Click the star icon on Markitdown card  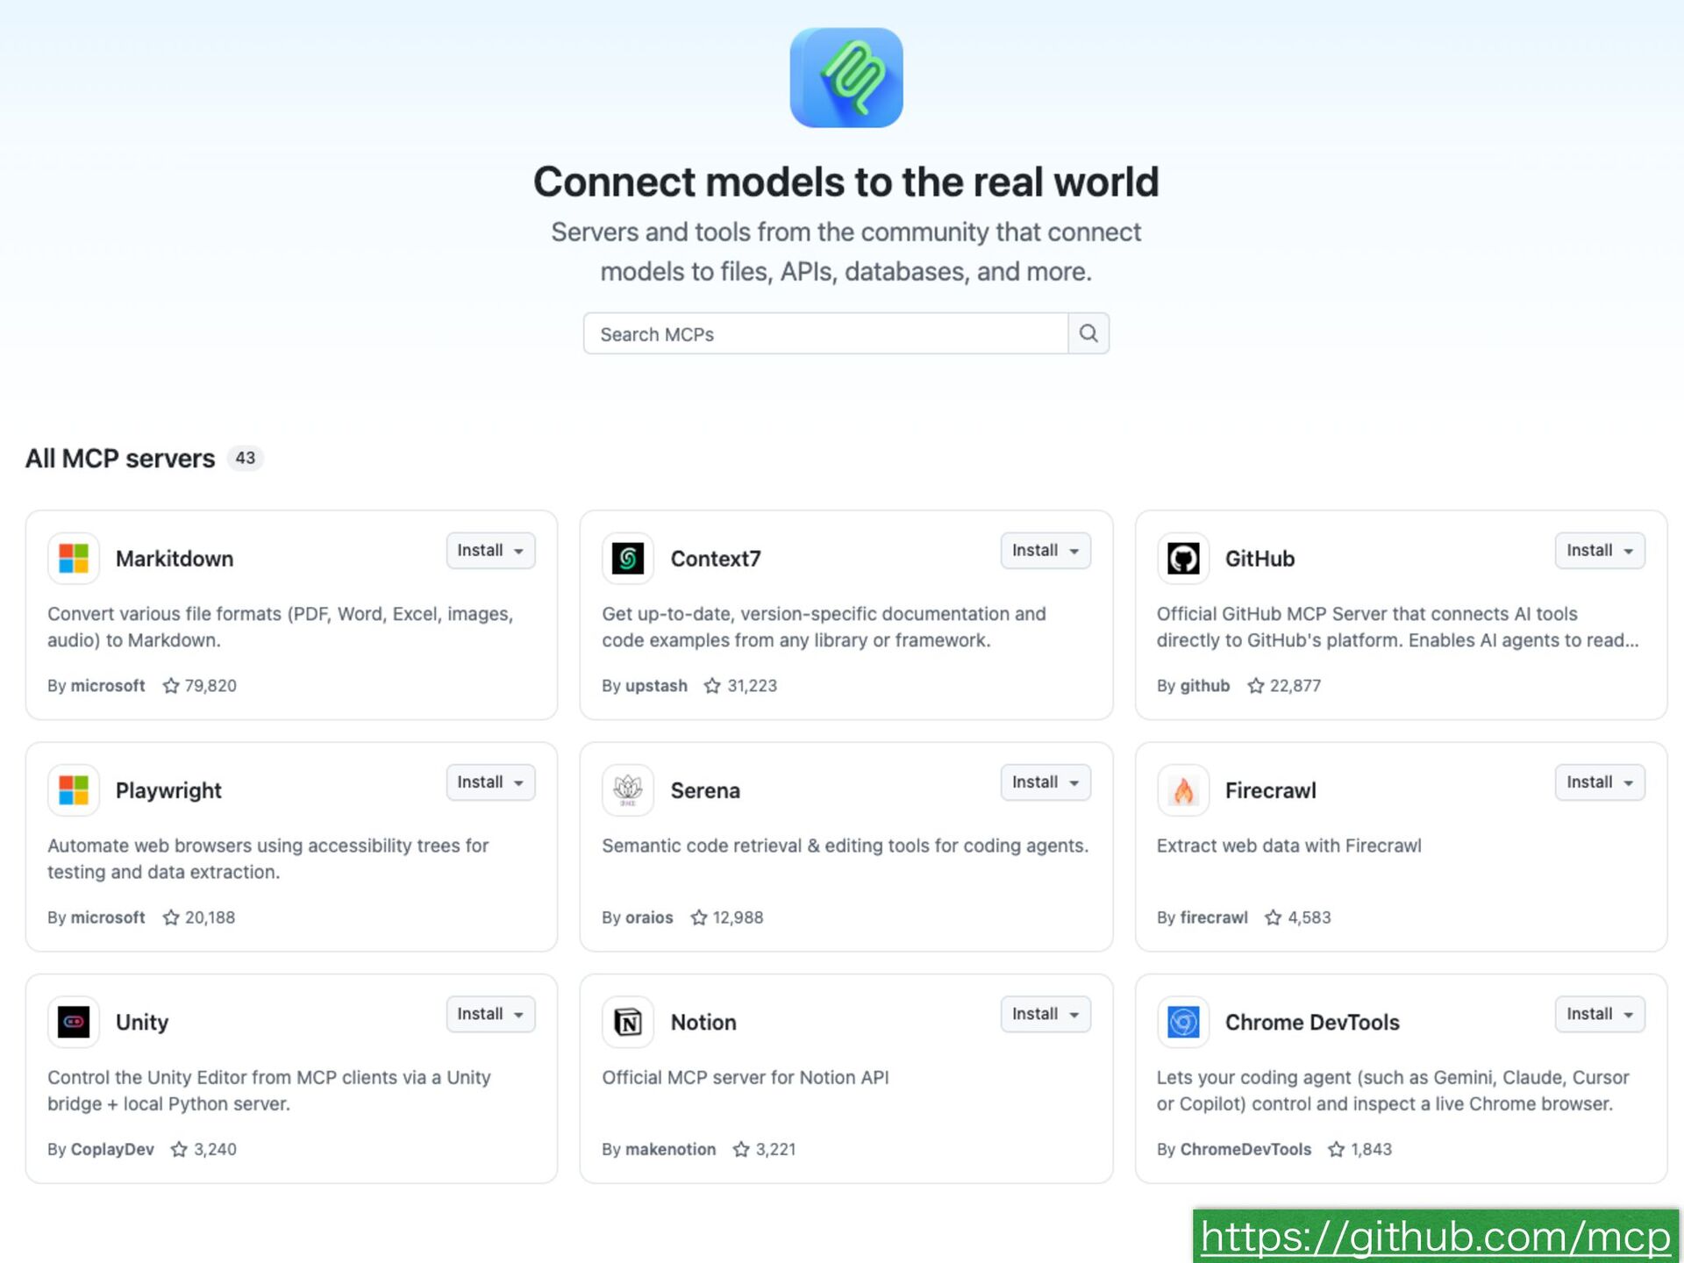click(171, 686)
